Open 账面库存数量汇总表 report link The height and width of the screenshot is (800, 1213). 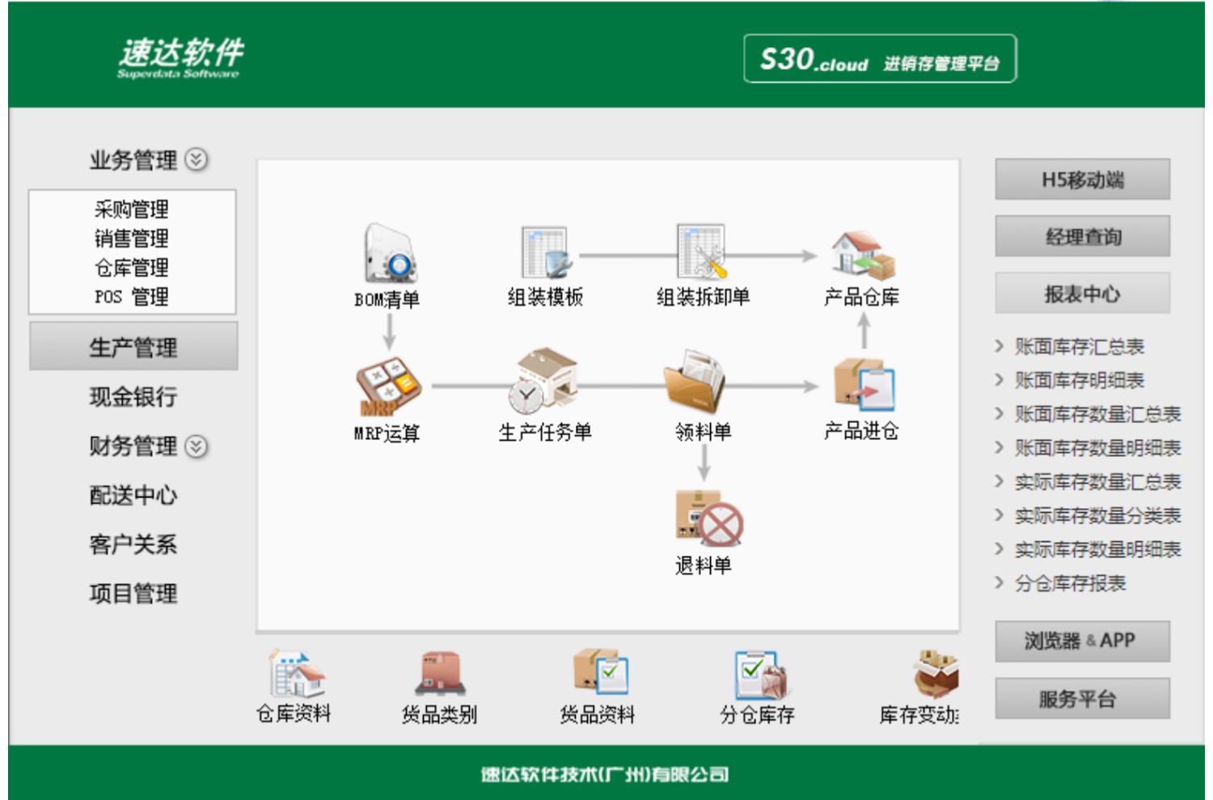tap(1098, 414)
